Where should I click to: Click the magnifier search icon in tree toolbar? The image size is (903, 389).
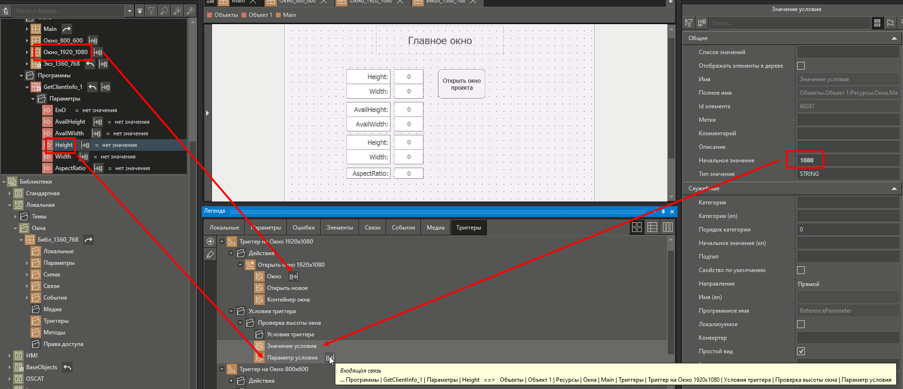tap(165, 11)
